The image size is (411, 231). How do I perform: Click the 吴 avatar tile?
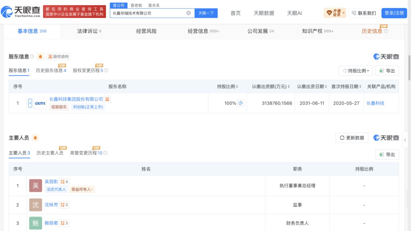[x=36, y=186]
